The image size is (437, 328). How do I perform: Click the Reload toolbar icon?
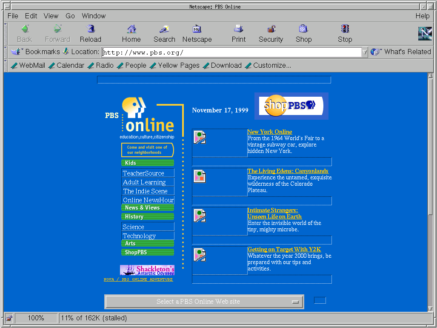click(x=90, y=29)
